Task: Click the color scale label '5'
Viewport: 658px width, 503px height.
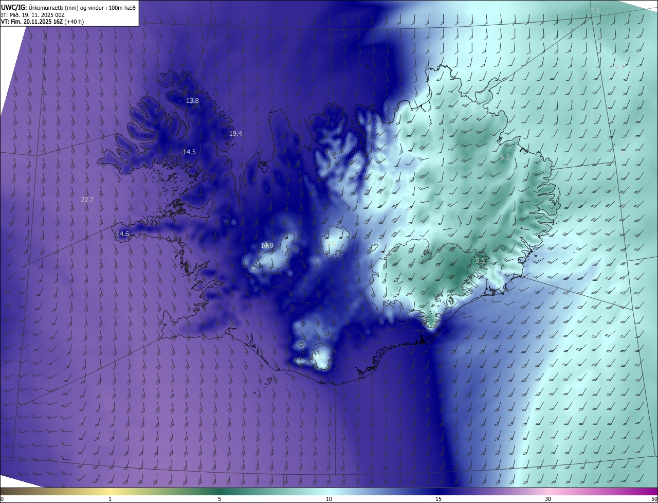Action: coord(220,499)
